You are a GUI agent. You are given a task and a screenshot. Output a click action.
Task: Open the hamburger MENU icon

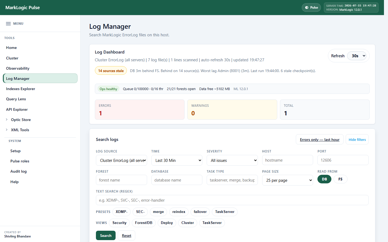pyautogui.click(x=8, y=24)
